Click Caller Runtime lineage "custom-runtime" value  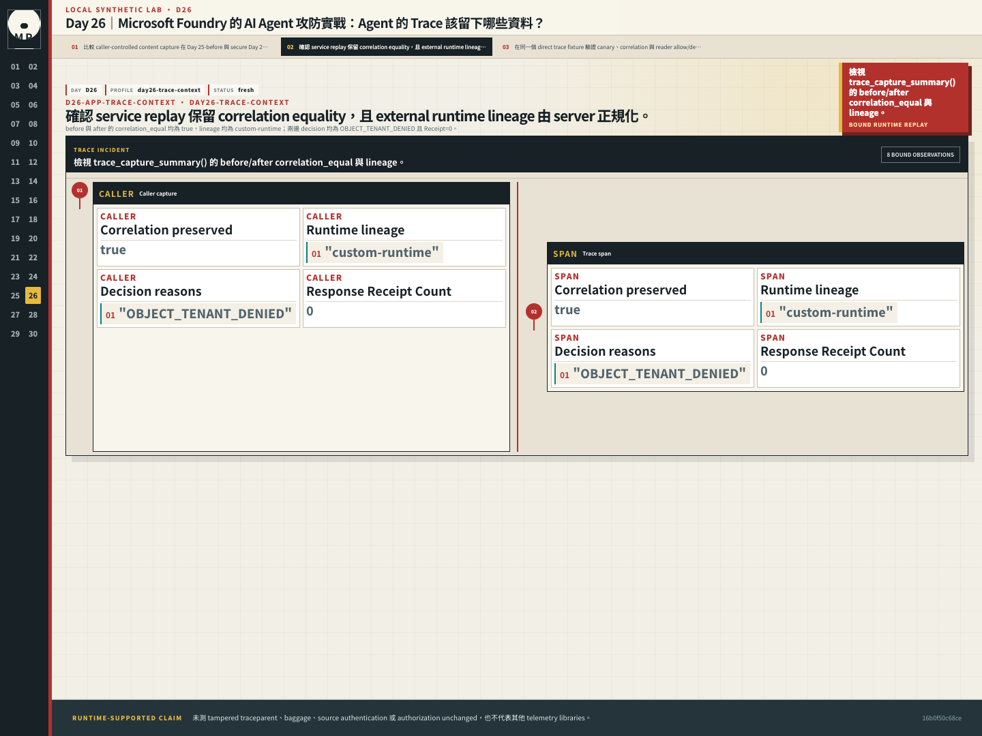[374, 253]
